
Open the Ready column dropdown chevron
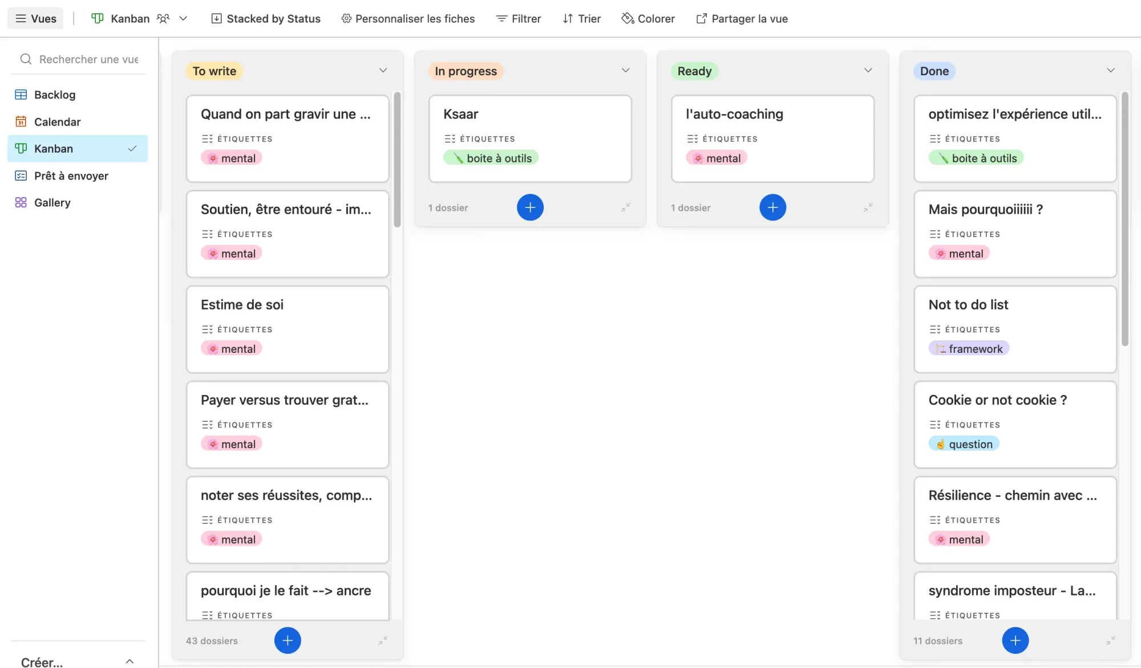[x=868, y=71]
